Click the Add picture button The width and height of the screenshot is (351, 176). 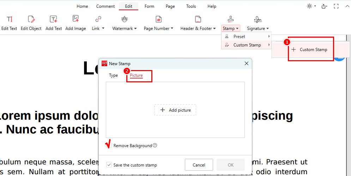[175, 110]
